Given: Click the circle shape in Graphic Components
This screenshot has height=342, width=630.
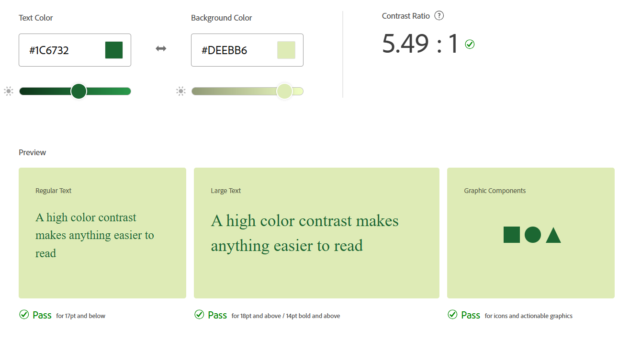Looking at the screenshot, I should click(533, 235).
